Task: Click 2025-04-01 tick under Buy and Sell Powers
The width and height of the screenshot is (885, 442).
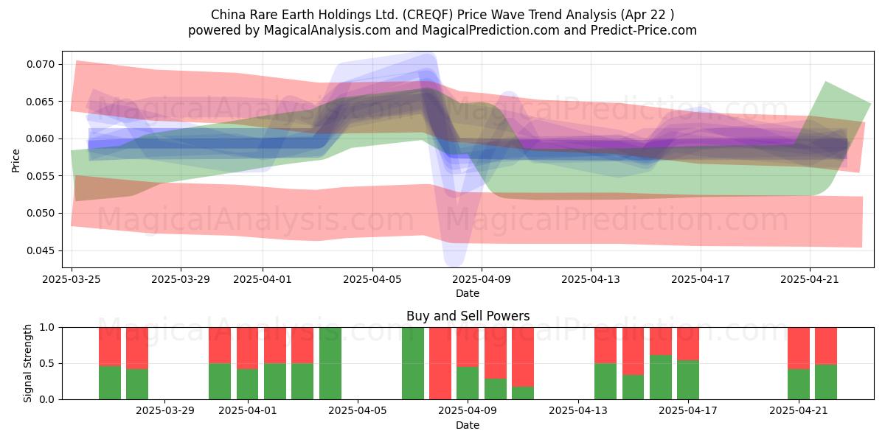Action: tap(248, 411)
